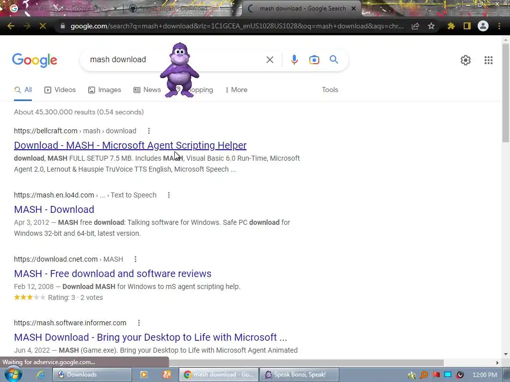This screenshot has height=382, width=510.
Task: Click the About 45,300,000 results text
Action: (79, 112)
